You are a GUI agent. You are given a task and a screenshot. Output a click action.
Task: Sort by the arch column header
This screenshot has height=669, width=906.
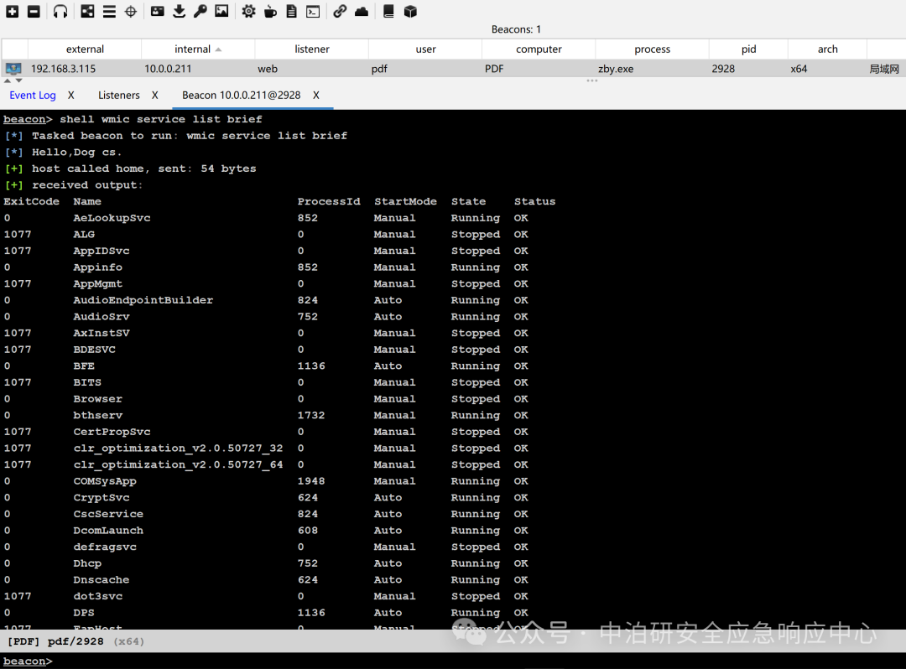click(x=827, y=49)
